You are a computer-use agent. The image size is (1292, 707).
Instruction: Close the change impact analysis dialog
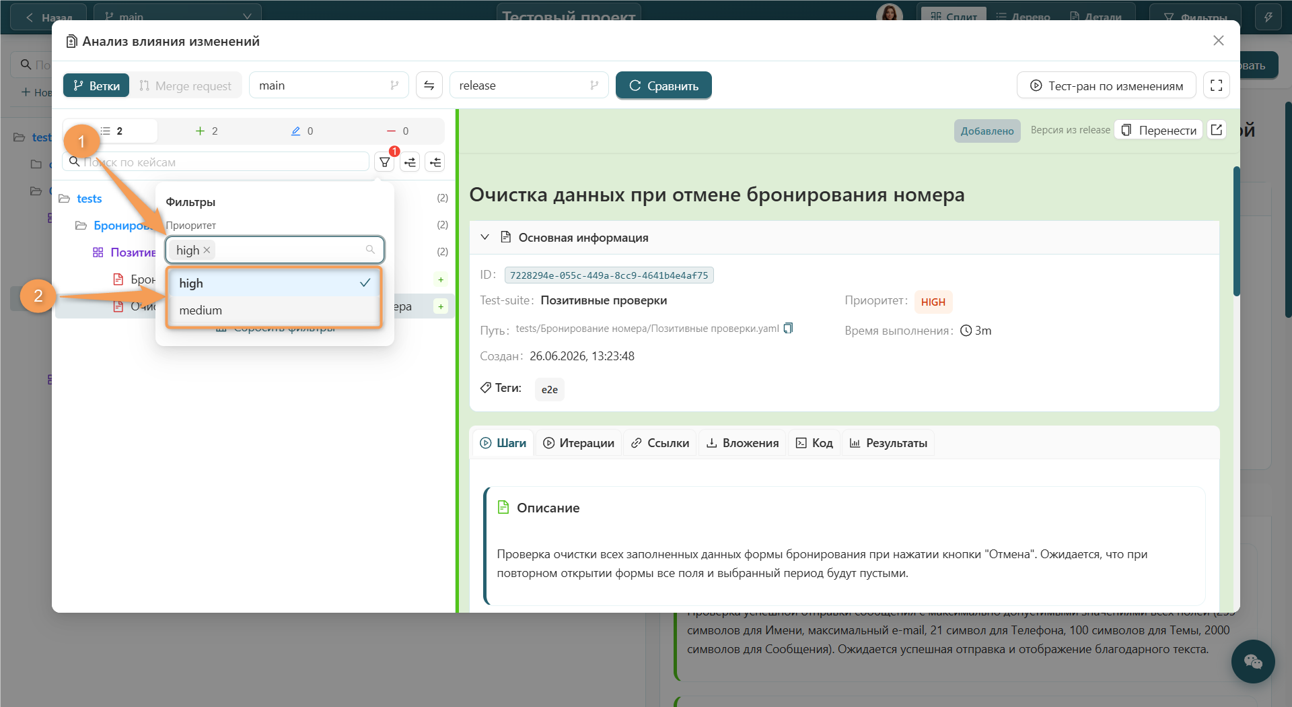click(1218, 40)
